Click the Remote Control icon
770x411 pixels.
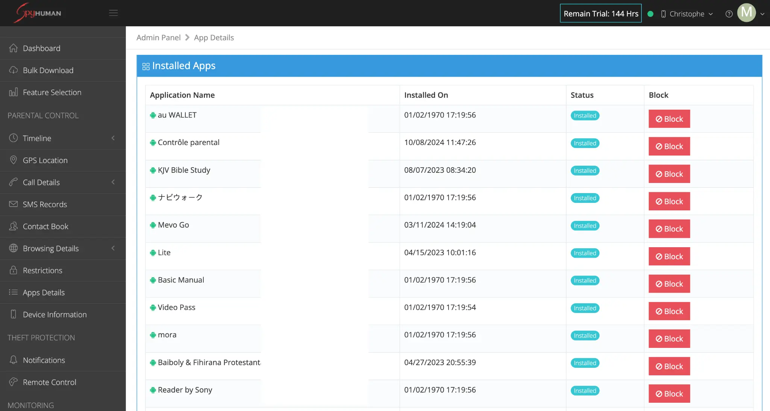pyautogui.click(x=13, y=382)
